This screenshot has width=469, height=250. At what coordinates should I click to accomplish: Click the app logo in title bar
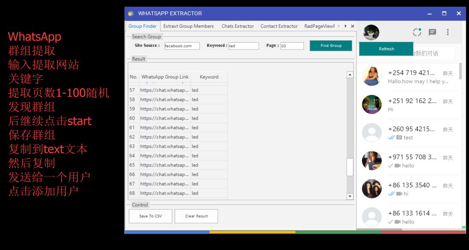[x=131, y=14]
